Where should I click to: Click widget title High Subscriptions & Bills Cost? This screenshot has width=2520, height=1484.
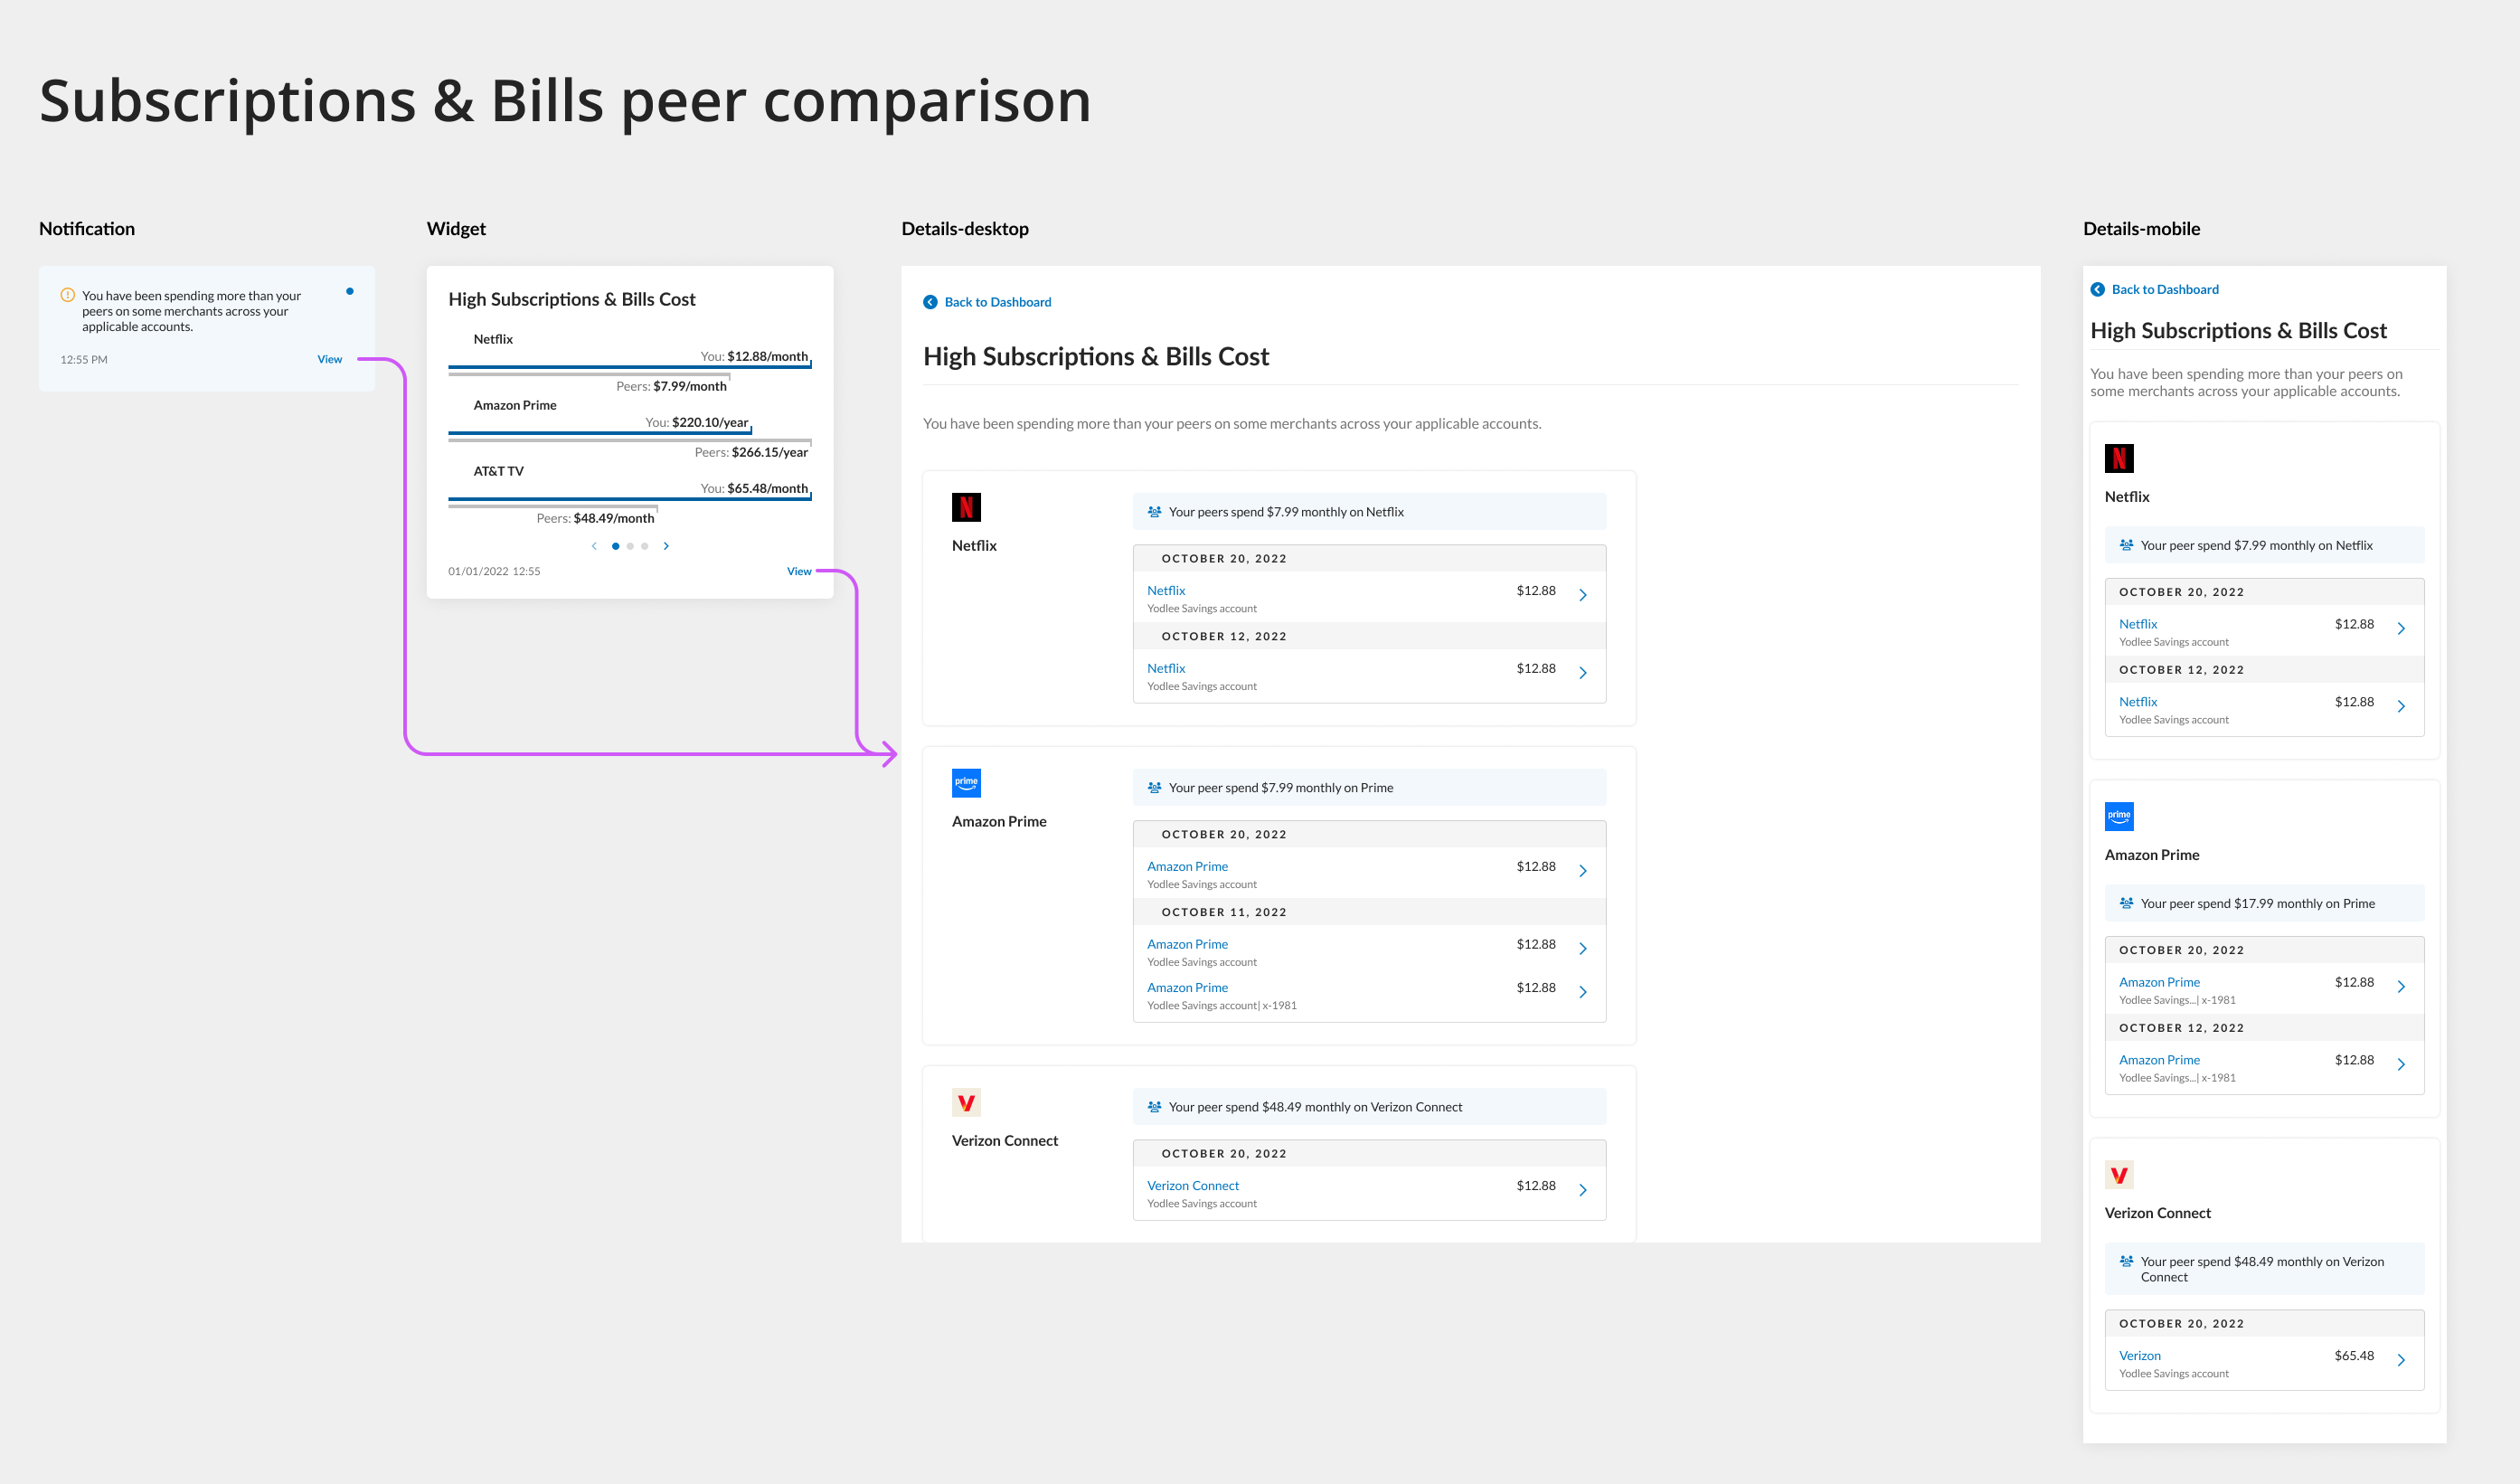tap(572, 299)
